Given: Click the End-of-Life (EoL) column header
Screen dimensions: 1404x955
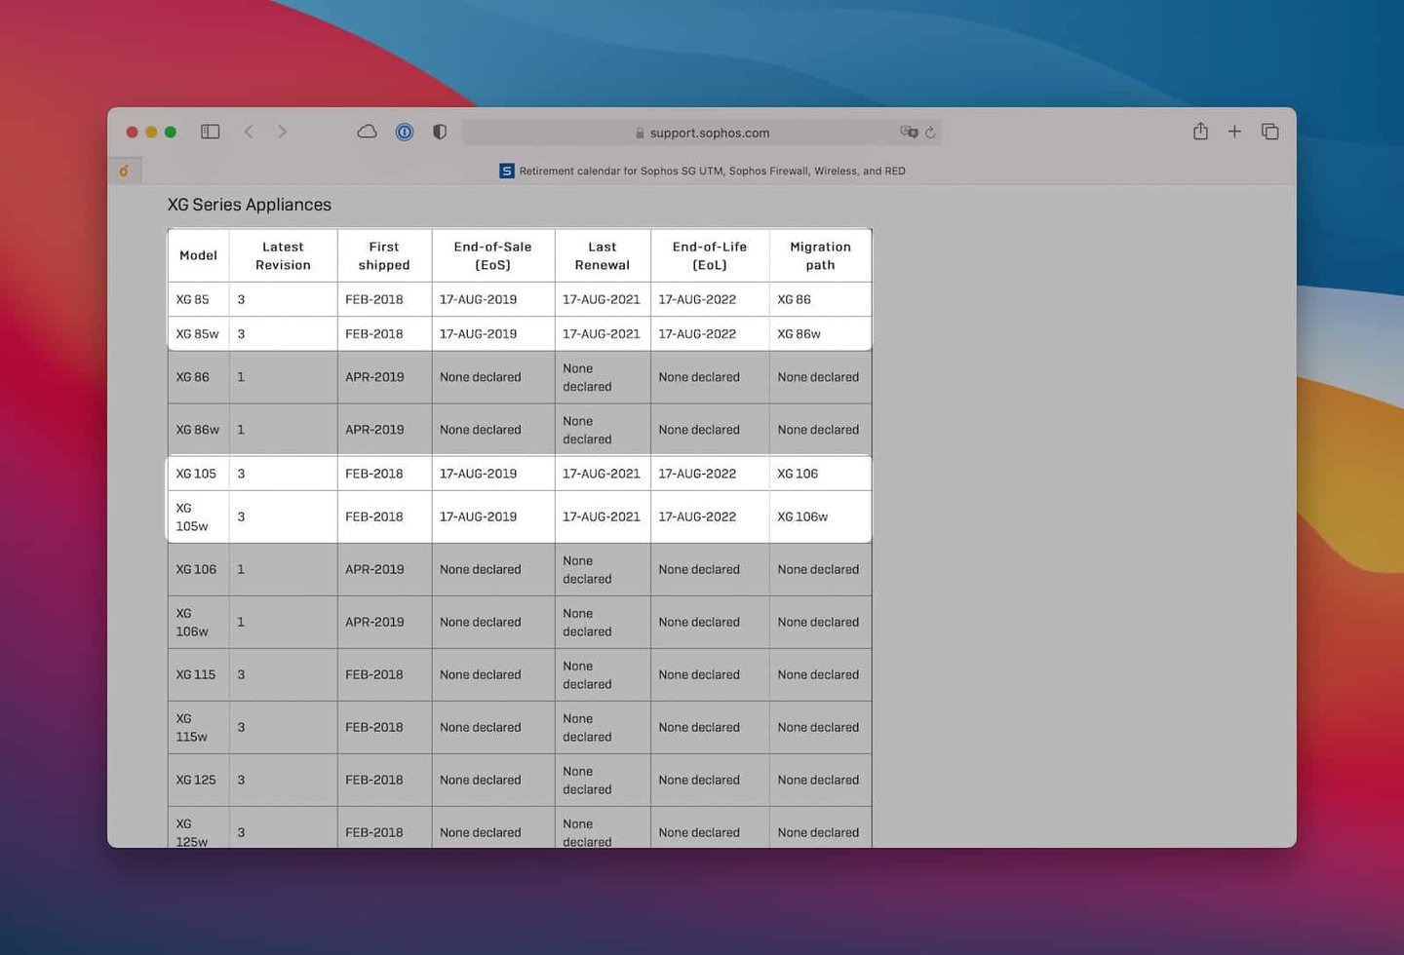Looking at the screenshot, I should pos(709,255).
